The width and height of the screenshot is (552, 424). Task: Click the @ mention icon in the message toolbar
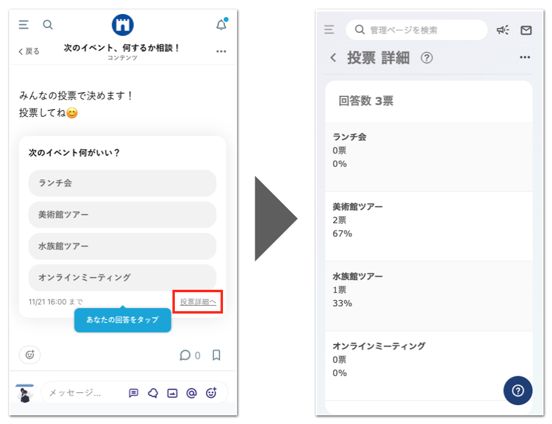point(192,393)
